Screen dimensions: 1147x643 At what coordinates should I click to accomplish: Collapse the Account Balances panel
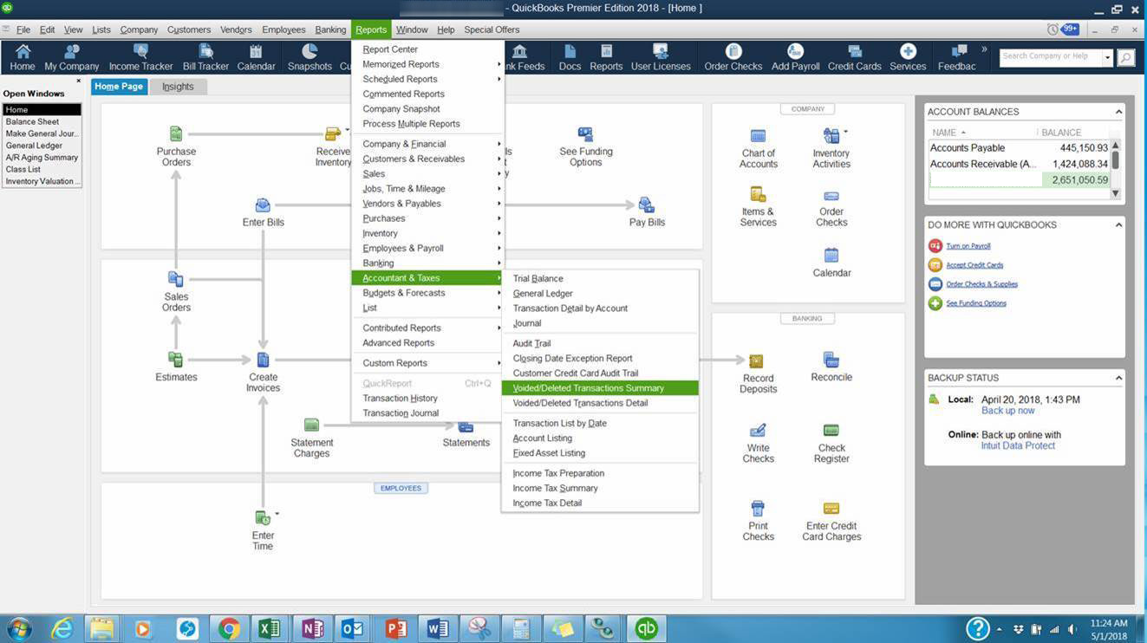pos(1118,112)
